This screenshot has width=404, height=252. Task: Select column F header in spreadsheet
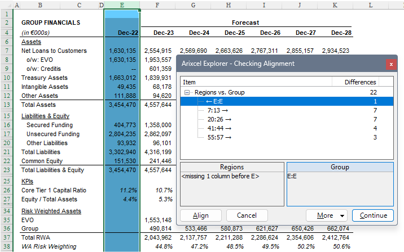coord(157,5)
